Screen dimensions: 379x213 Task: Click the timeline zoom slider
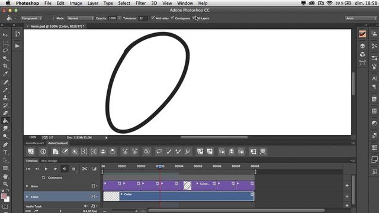136,211
